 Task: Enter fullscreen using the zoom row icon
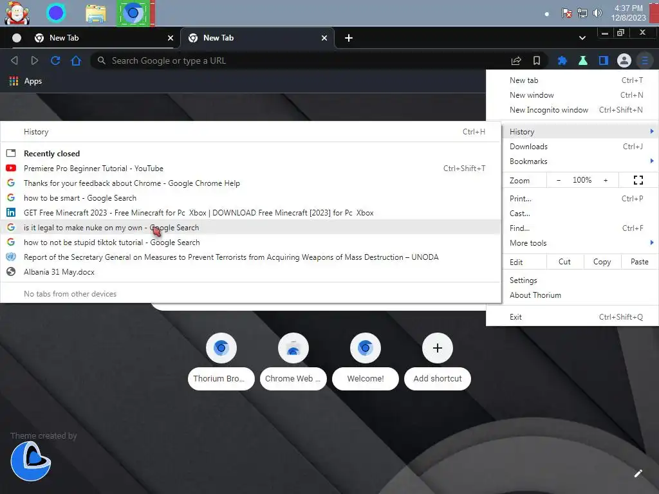pyautogui.click(x=638, y=180)
